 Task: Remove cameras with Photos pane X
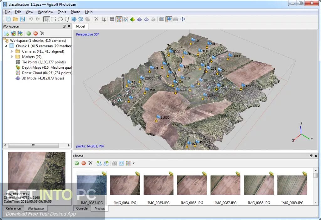click(x=90, y=163)
